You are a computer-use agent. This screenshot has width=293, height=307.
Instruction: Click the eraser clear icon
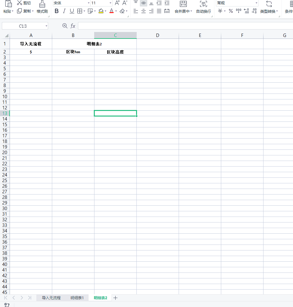[x=122, y=11]
